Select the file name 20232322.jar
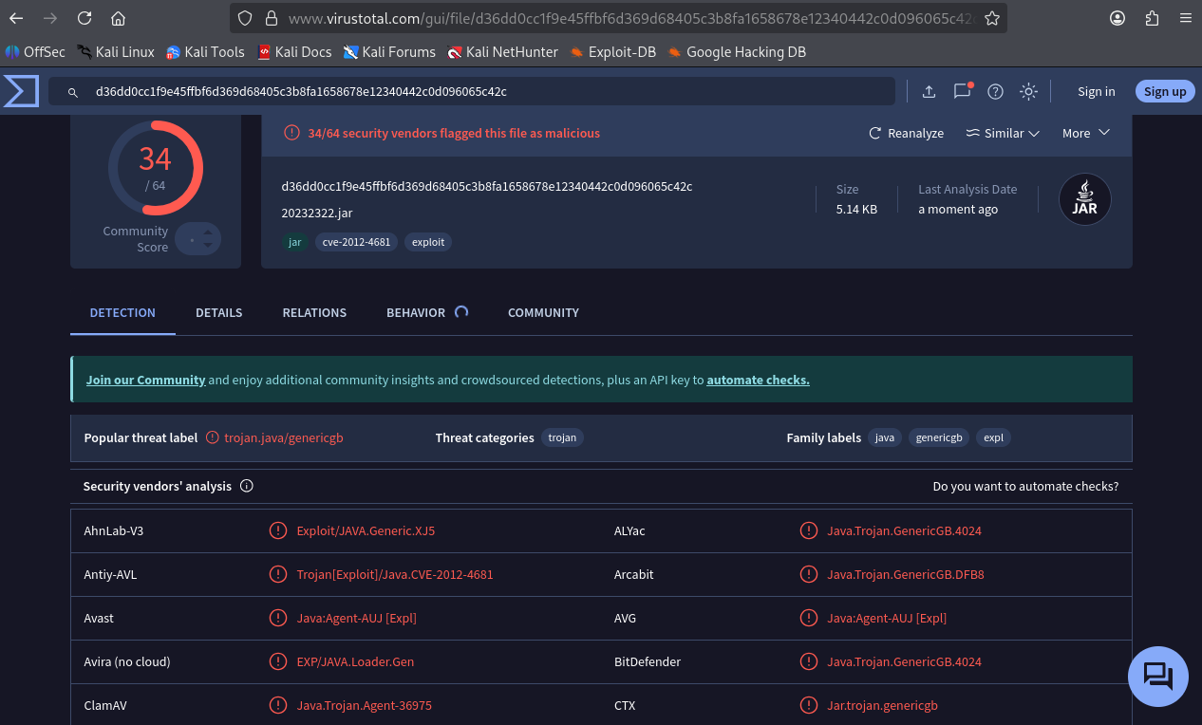The height and width of the screenshot is (725, 1202). [x=317, y=213]
